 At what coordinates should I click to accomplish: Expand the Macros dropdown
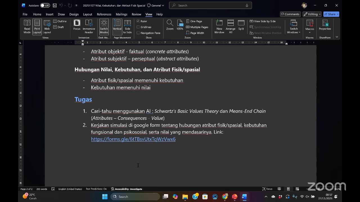point(310,32)
